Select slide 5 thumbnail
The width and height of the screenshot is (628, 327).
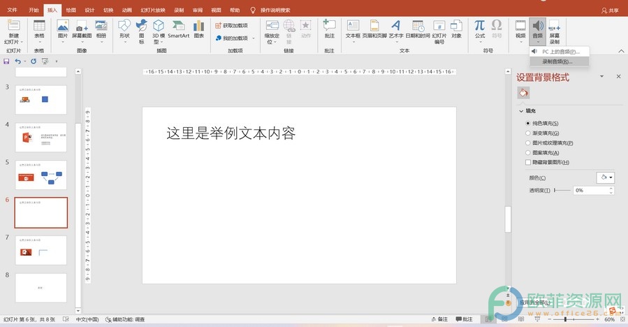pyautogui.click(x=41, y=175)
